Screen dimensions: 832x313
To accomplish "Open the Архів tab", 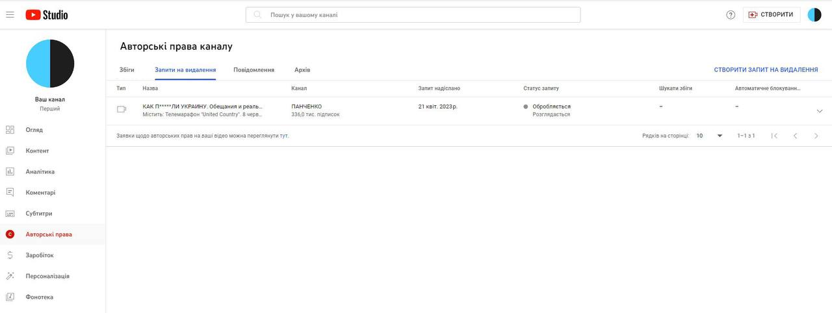I will 302,69.
